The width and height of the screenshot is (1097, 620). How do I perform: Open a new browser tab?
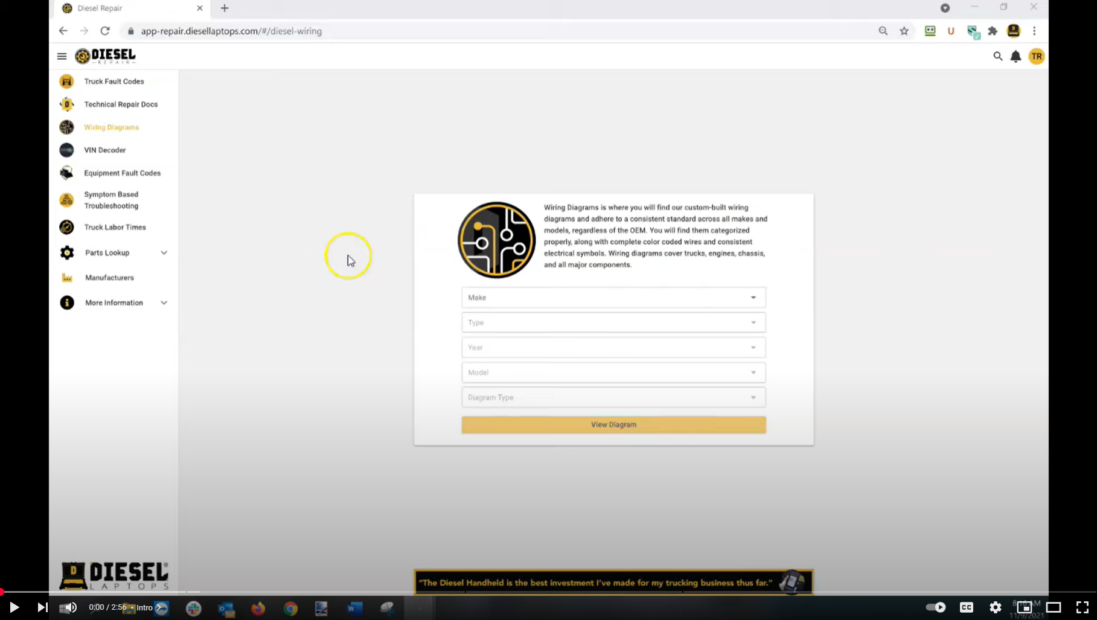pyautogui.click(x=225, y=8)
